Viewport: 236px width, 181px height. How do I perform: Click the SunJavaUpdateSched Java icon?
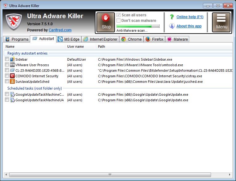coord(12,82)
